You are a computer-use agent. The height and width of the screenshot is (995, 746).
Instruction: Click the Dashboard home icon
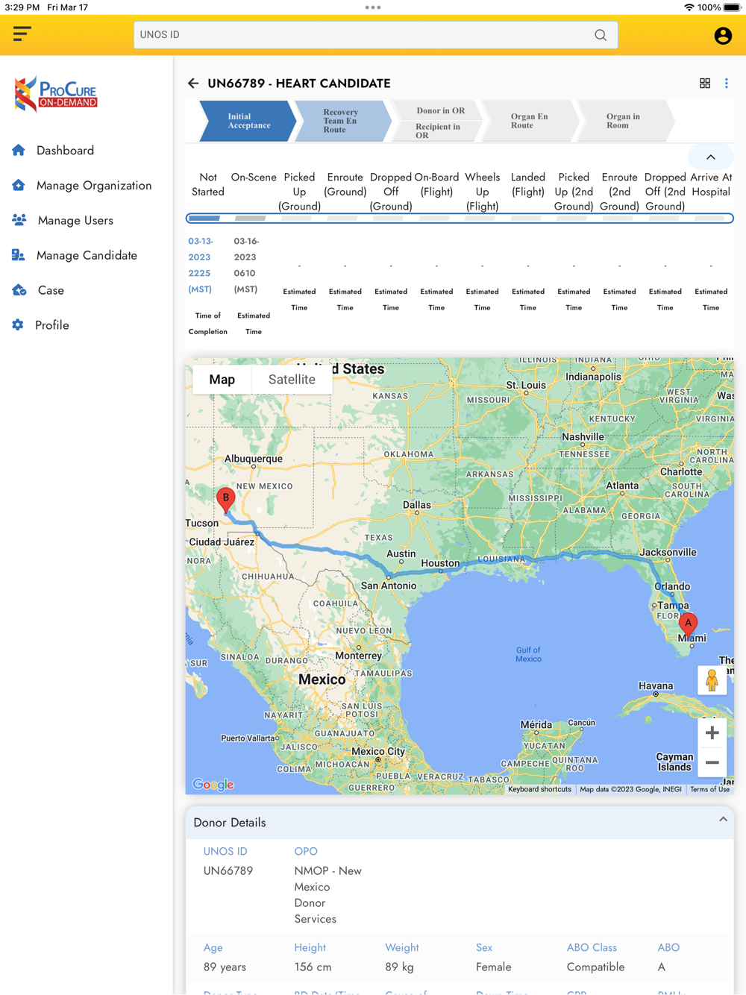(19, 150)
